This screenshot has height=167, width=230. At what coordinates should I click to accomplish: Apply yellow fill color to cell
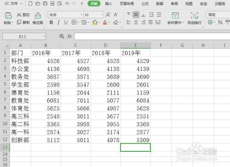[x=95, y=23]
